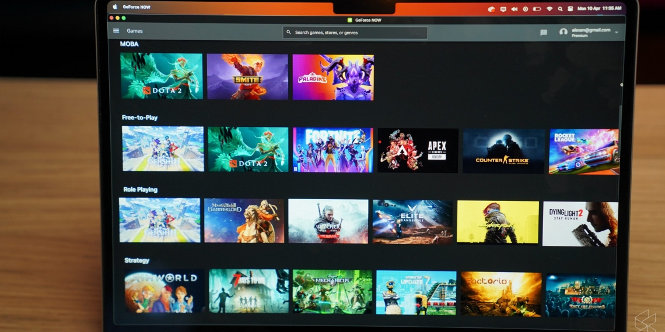The width and height of the screenshot is (665, 332).
Task: Open the Factorio game tile
Action: pos(501,294)
